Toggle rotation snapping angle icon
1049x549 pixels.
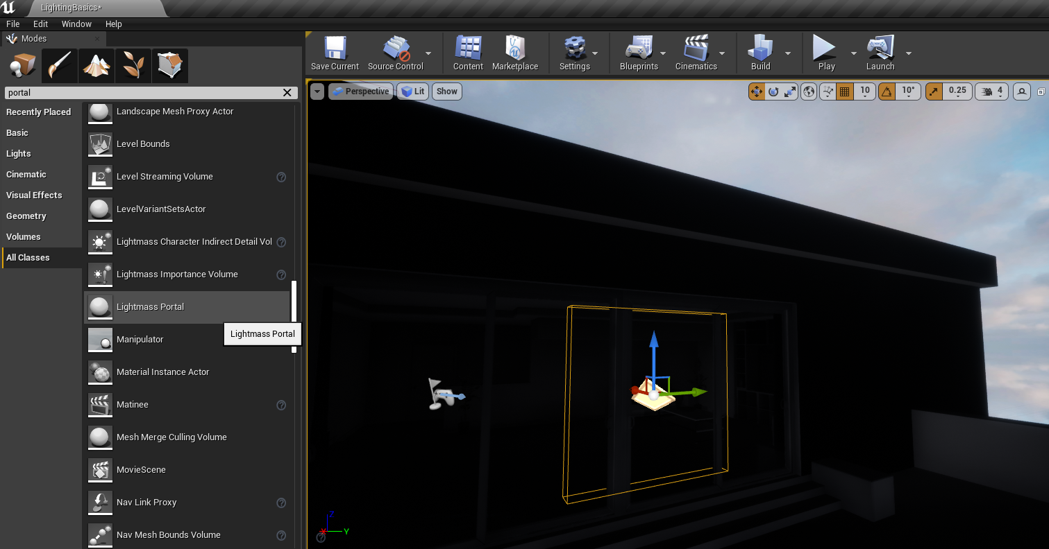[x=887, y=91]
